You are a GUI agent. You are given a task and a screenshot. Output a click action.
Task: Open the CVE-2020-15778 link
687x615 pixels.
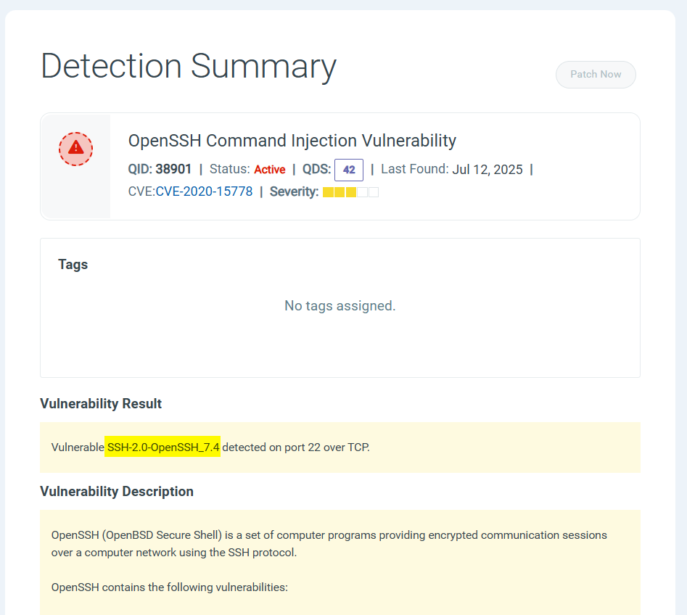[204, 192]
